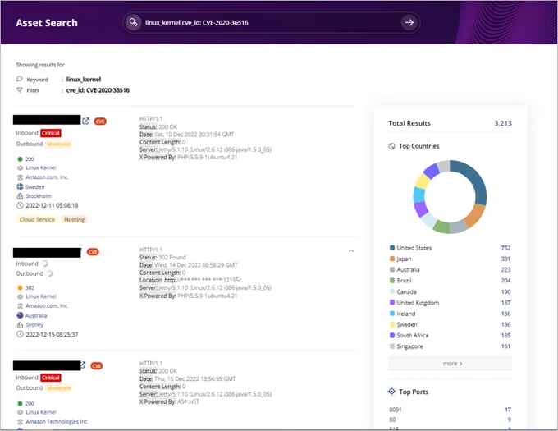Click the search magnifier icon

pyautogui.click(x=133, y=22)
